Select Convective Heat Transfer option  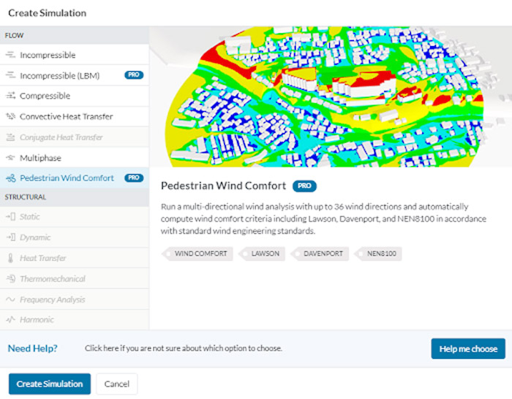[x=67, y=116]
